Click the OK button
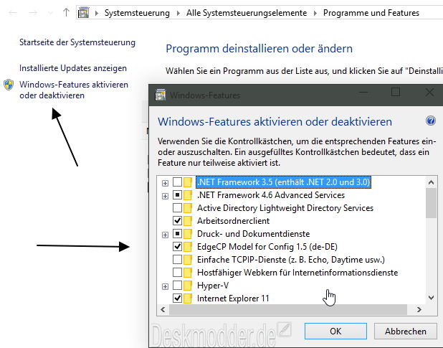This screenshot has width=443, height=348. click(x=335, y=331)
